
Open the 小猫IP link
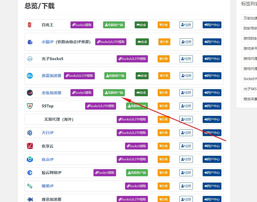click(x=48, y=42)
